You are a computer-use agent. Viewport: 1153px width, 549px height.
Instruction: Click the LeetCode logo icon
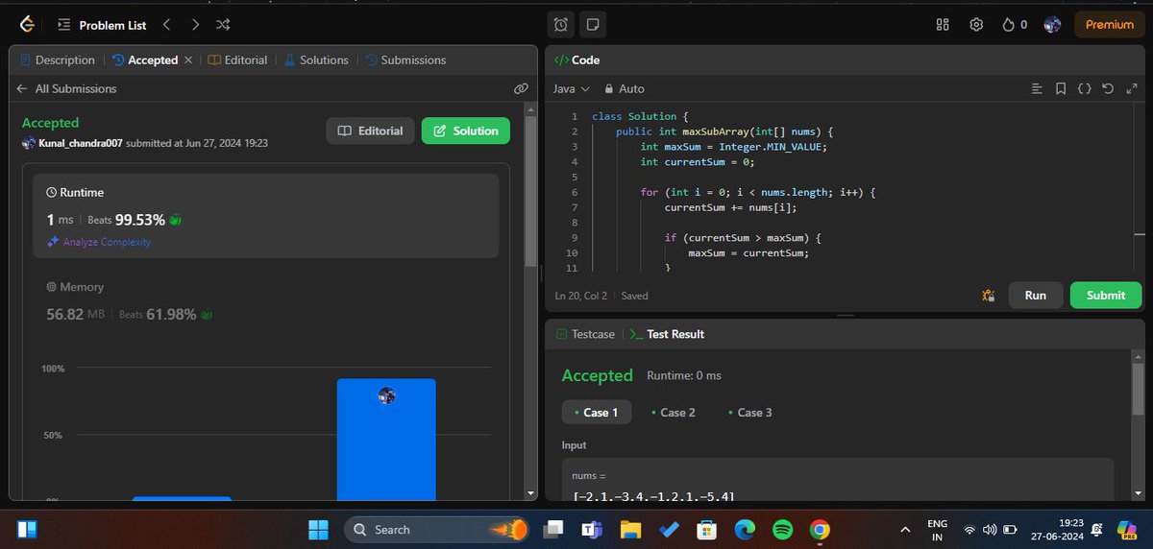pyautogui.click(x=27, y=25)
